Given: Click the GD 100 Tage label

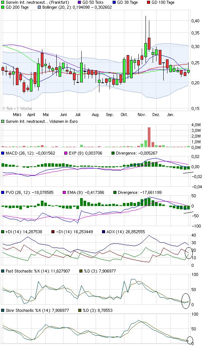Looking at the screenshot, I should click(163, 2).
